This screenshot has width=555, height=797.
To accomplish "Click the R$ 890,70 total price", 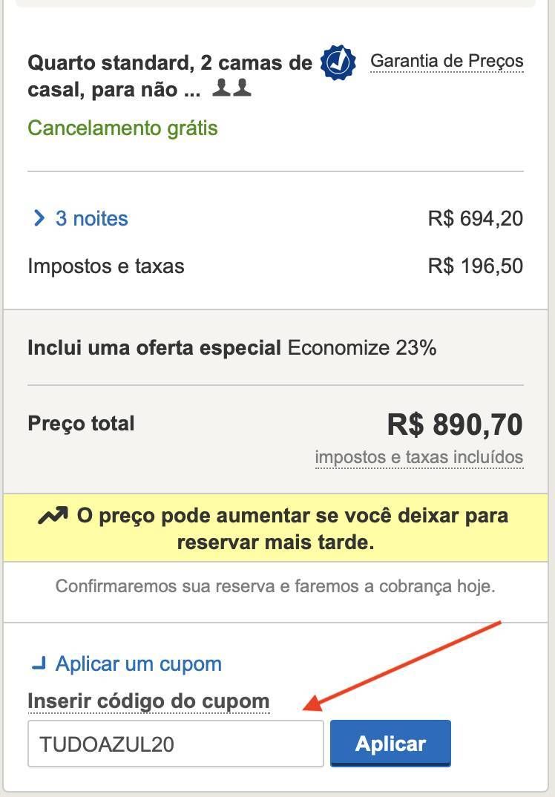I will tap(455, 424).
